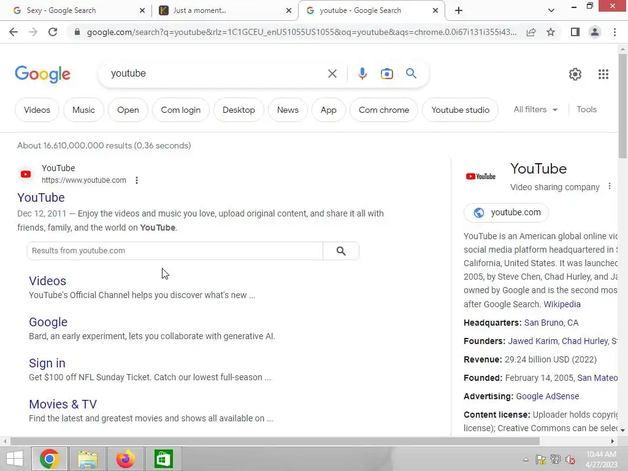
Task: Open more options in YouTube knowledge panel
Action: [x=609, y=186]
